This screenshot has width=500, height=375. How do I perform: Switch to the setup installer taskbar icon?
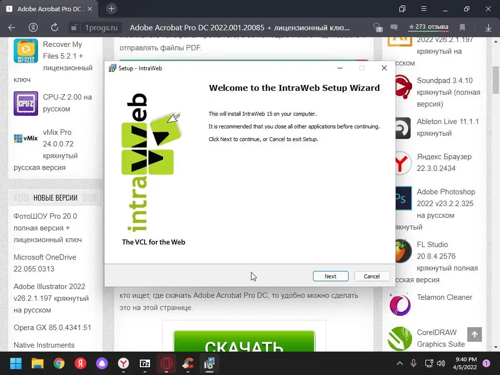(209, 363)
